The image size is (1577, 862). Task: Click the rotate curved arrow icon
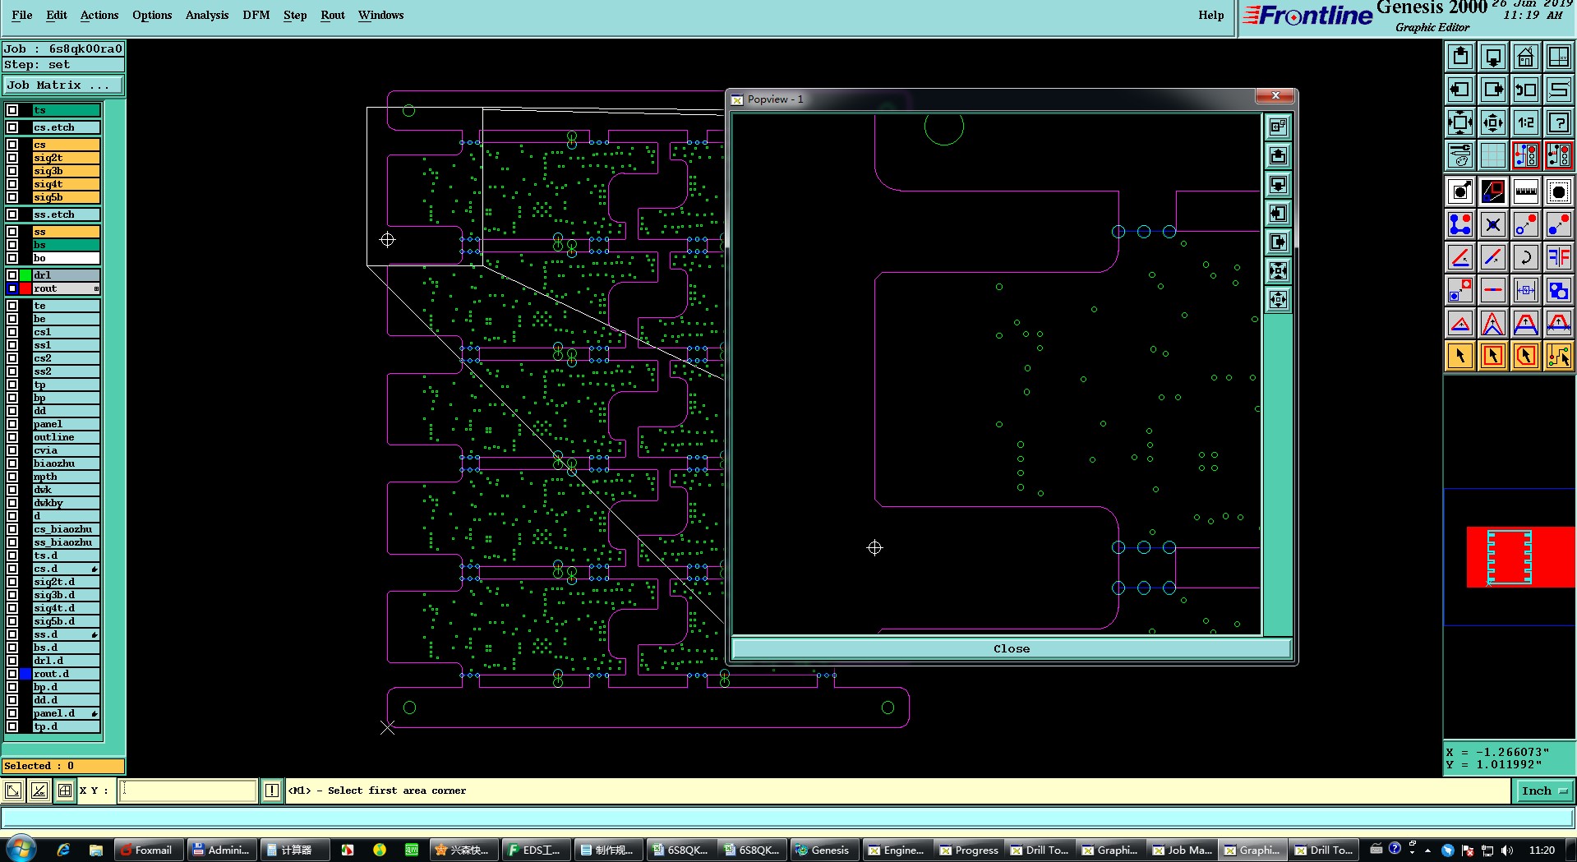1526,257
